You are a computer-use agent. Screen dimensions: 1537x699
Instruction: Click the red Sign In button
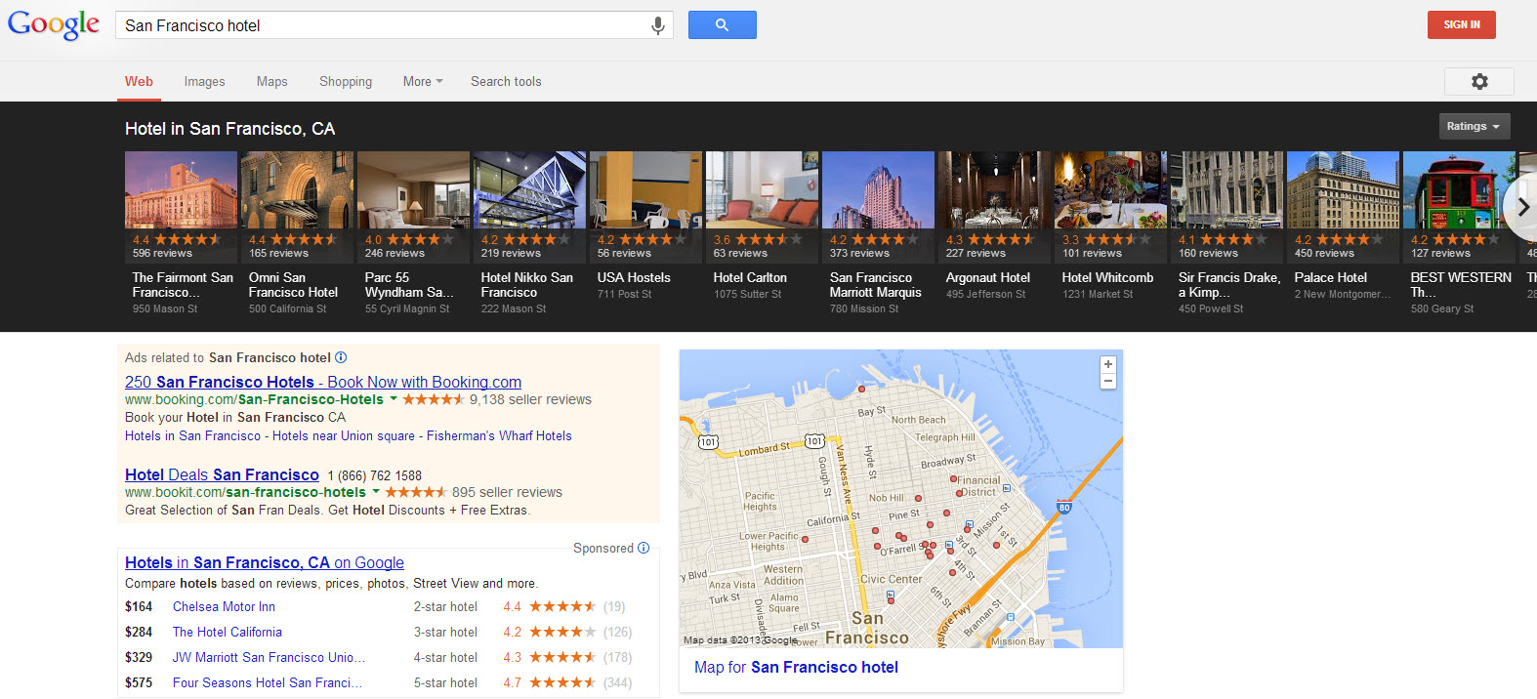click(1462, 24)
